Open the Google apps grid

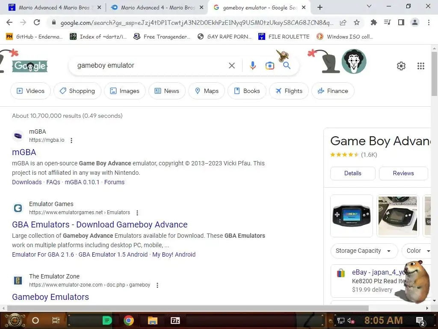(x=421, y=66)
